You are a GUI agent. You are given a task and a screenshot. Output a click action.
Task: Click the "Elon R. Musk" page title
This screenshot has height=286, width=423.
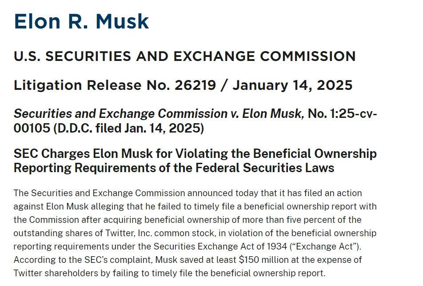click(81, 21)
